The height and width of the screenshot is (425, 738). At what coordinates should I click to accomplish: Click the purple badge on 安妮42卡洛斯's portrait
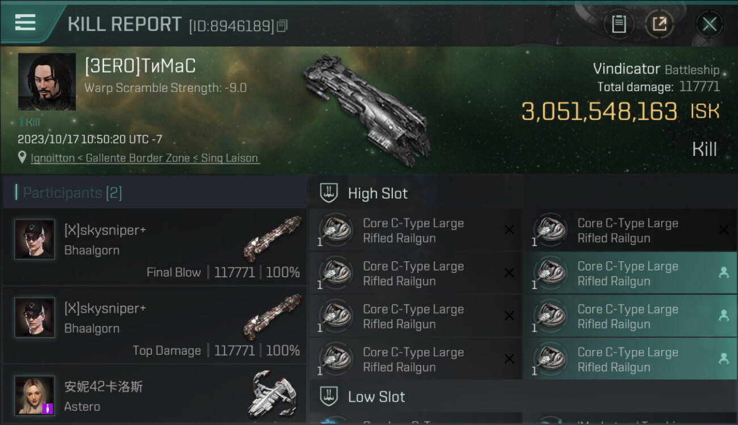coord(48,408)
